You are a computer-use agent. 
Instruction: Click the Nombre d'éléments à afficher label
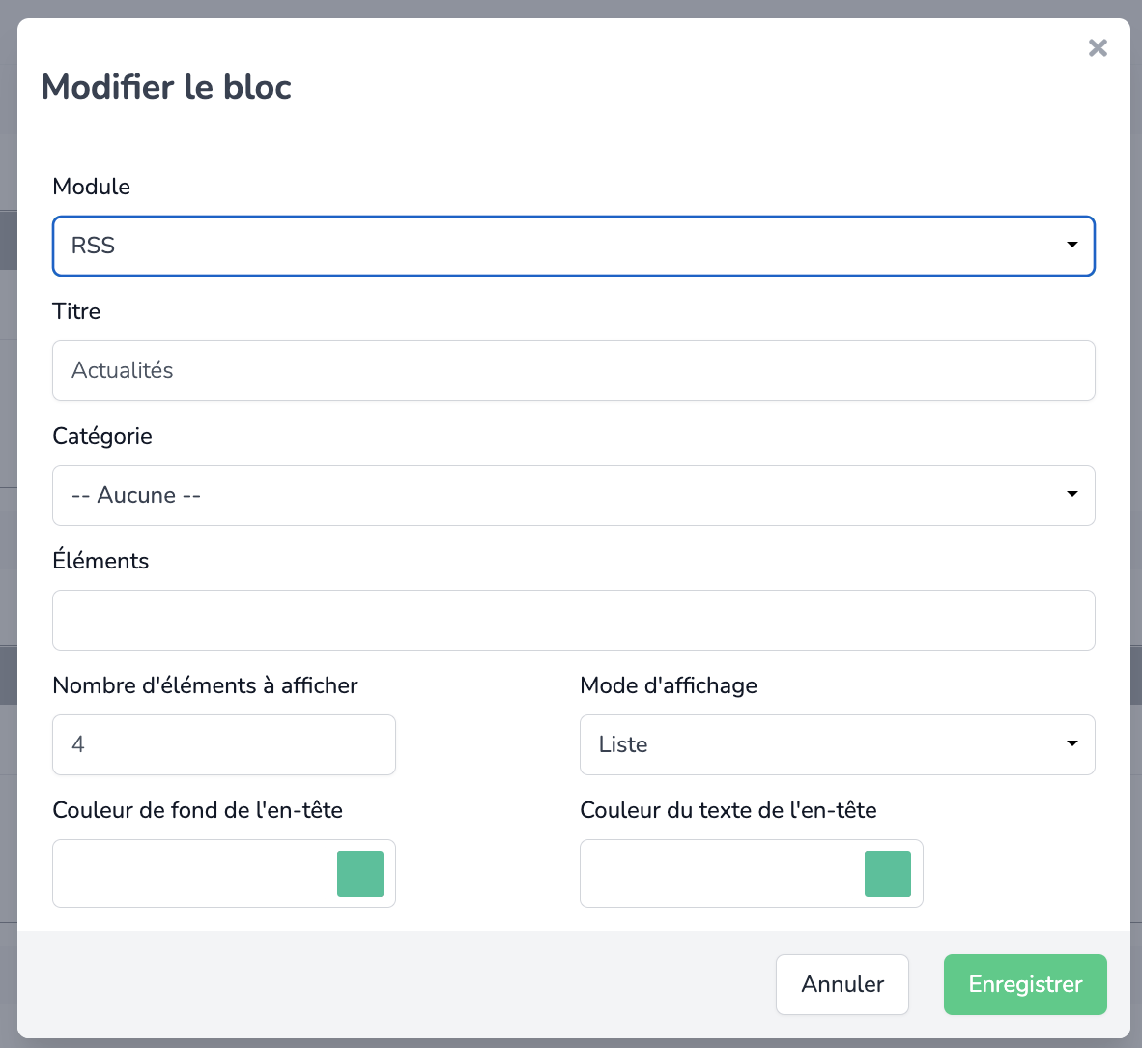[205, 685]
